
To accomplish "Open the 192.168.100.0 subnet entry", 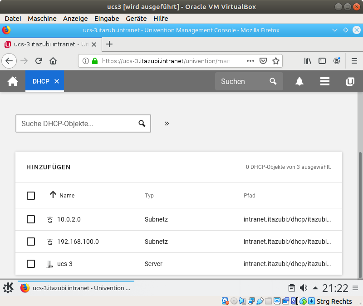I will point(78,242).
